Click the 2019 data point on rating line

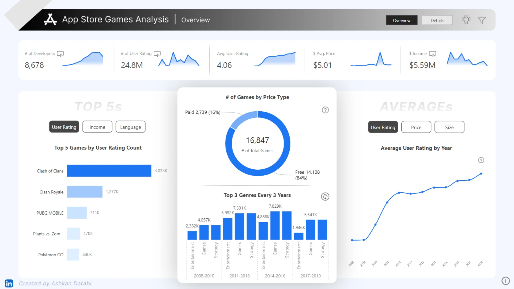click(x=481, y=174)
